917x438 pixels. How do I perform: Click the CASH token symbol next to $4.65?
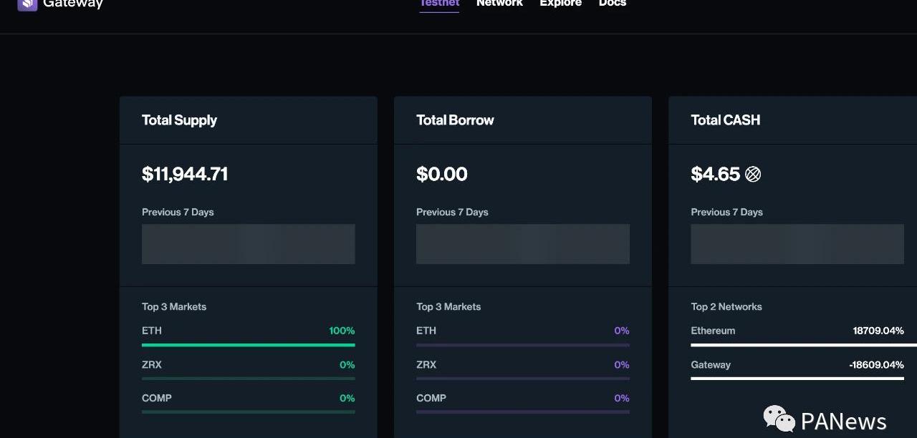click(753, 174)
